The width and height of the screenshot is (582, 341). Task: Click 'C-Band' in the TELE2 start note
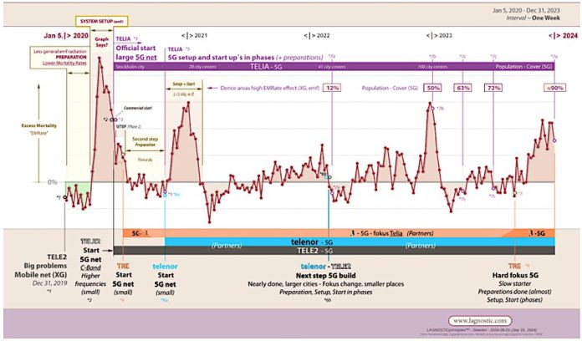point(90,267)
